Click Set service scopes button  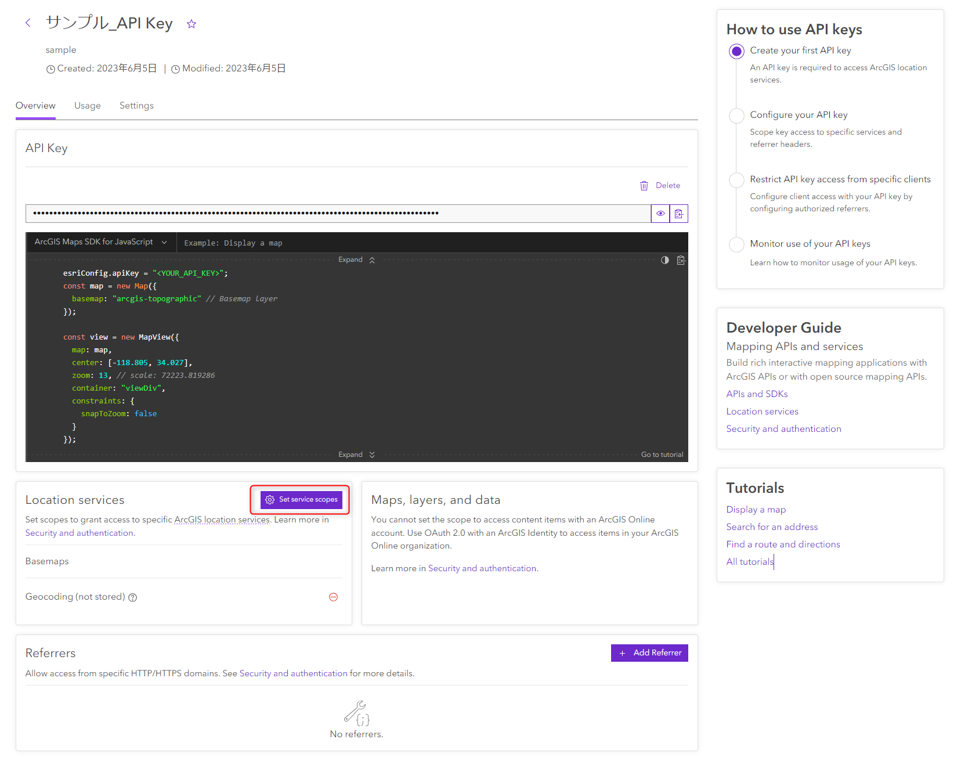301,500
